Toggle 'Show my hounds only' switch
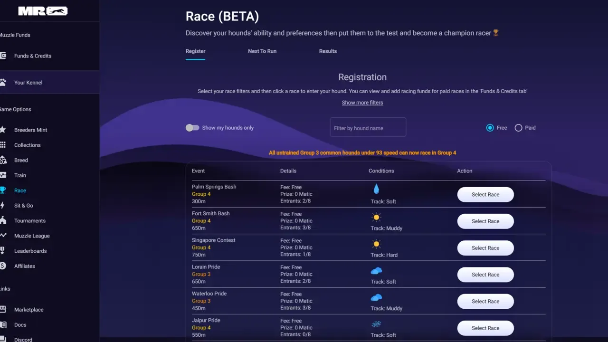Image resolution: width=608 pixels, height=342 pixels. point(192,128)
